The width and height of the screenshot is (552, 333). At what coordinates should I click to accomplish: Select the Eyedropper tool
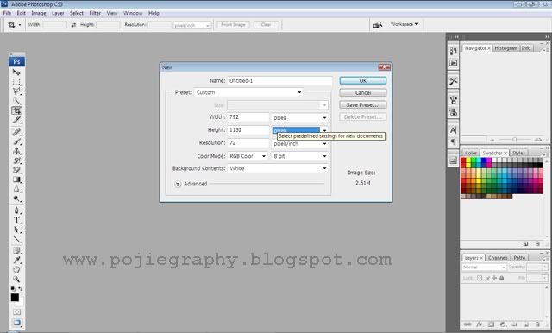click(16, 261)
